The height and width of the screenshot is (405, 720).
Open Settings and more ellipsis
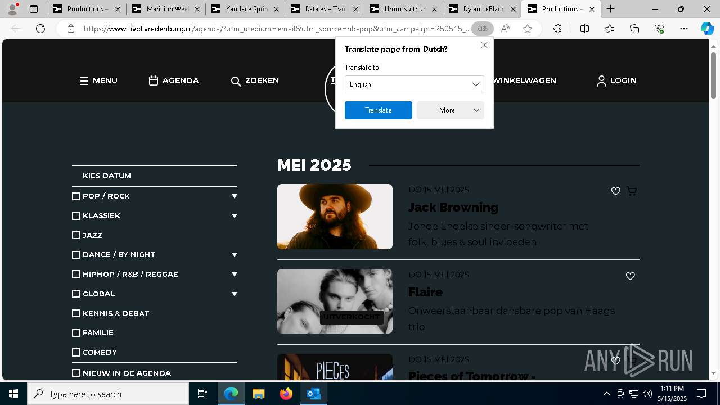pos(684,29)
